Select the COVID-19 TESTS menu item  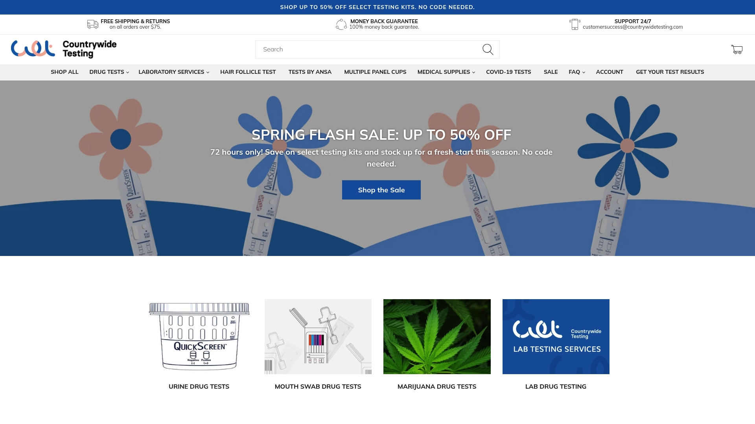coord(508,72)
